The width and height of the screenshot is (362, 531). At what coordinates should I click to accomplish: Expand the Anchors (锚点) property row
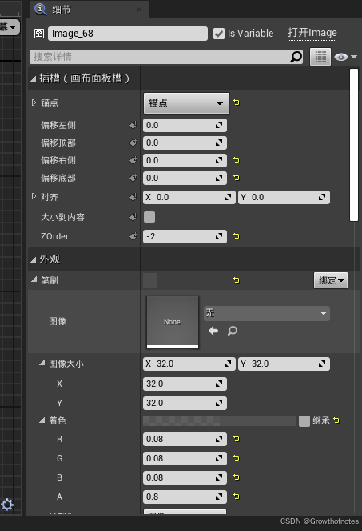(x=34, y=103)
